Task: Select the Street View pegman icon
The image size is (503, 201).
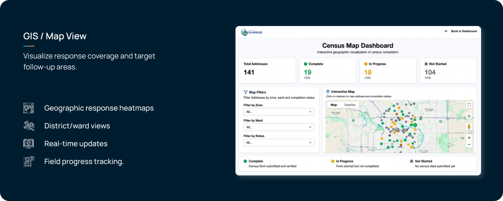Action: tap(469, 127)
